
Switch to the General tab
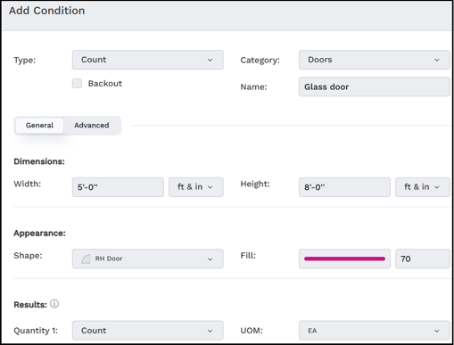click(x=39, y=126)
